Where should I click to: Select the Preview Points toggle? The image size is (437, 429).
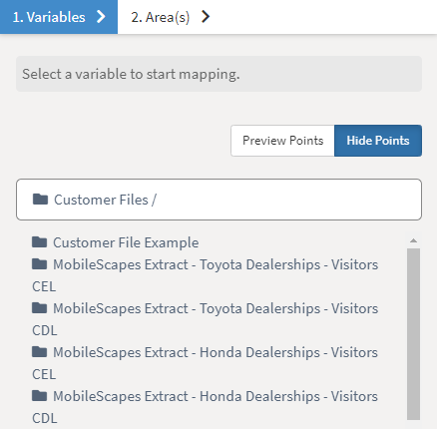pyautogui.click(x=282, y=141)
